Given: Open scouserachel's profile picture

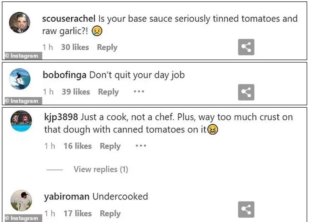Looking at the screenshot, I should pyautogui.click(x=19, y=23).
